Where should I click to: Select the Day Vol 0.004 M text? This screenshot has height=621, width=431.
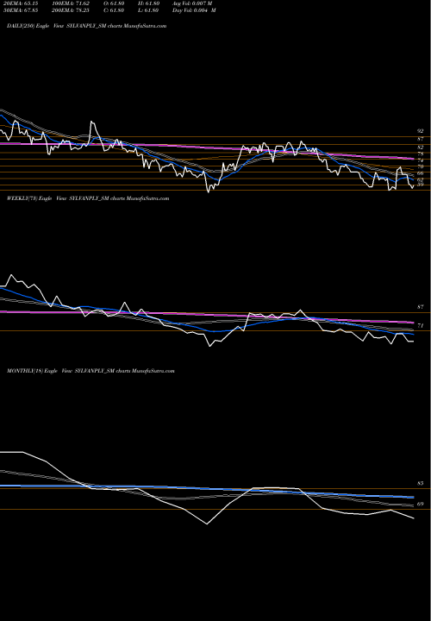(194, 10)
